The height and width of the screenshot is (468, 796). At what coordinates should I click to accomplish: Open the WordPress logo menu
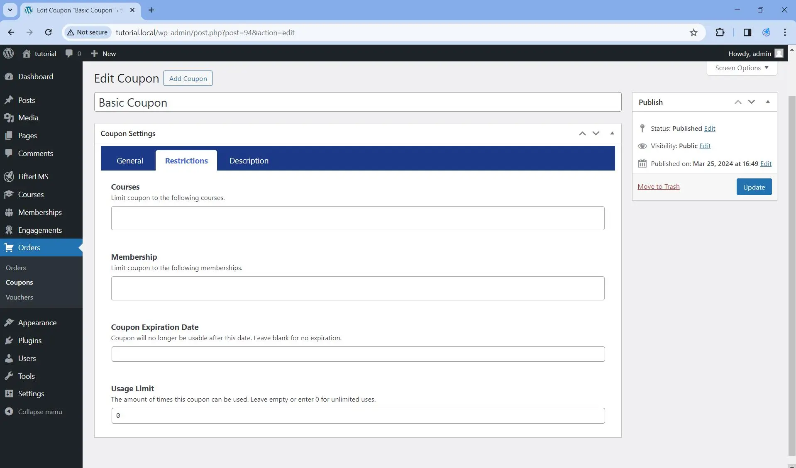[x=9, y=54]
